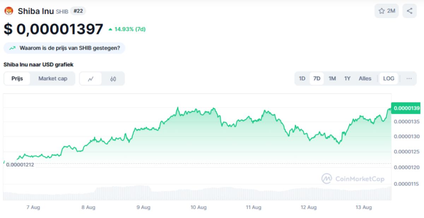
Task: Set chart range to 1Y
Action: (x=347, y=79)
